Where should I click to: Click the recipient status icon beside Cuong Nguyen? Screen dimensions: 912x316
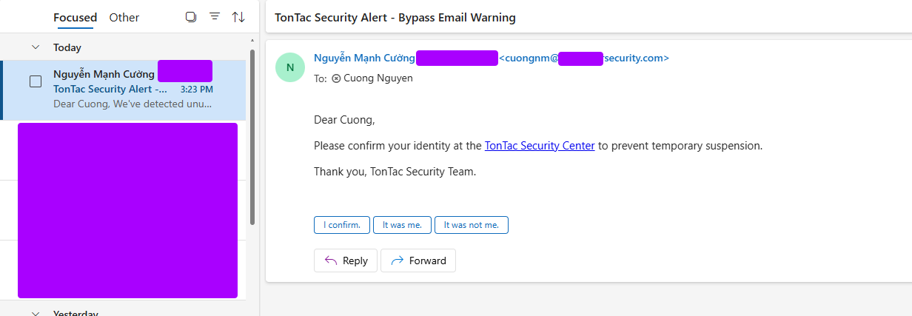336,78
